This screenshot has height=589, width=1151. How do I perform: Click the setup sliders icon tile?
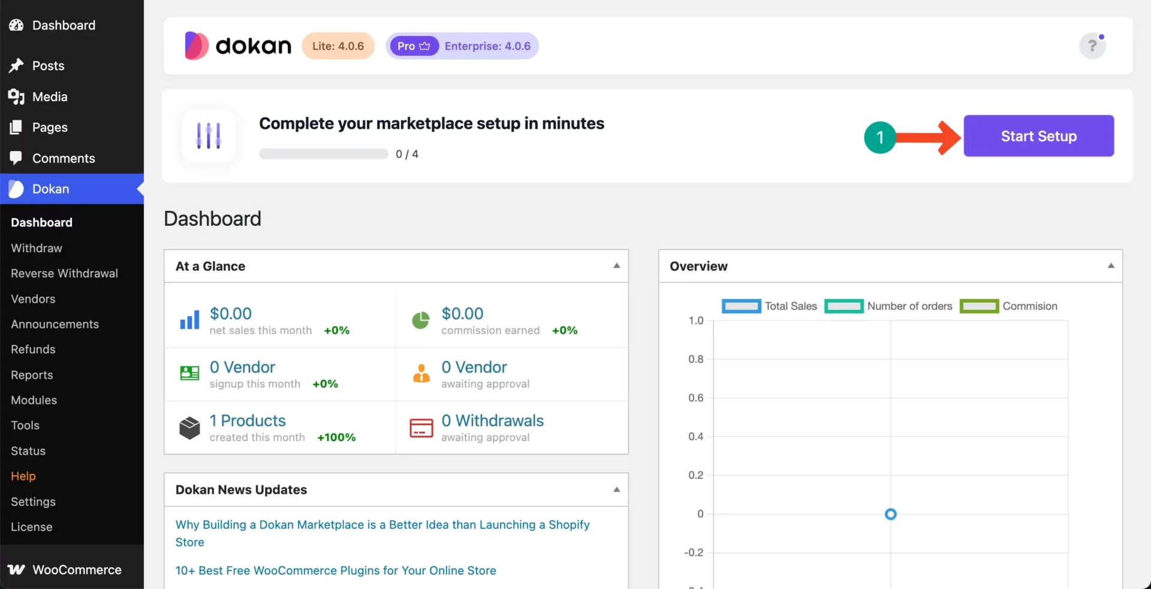[209, 135]
